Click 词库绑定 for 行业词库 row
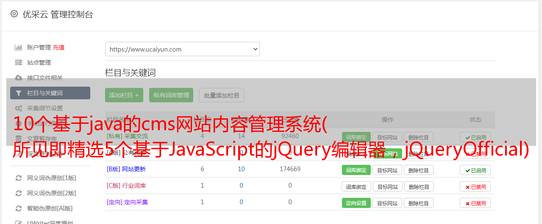Viewport: 542px width, 224px height. tap(356, 186)
